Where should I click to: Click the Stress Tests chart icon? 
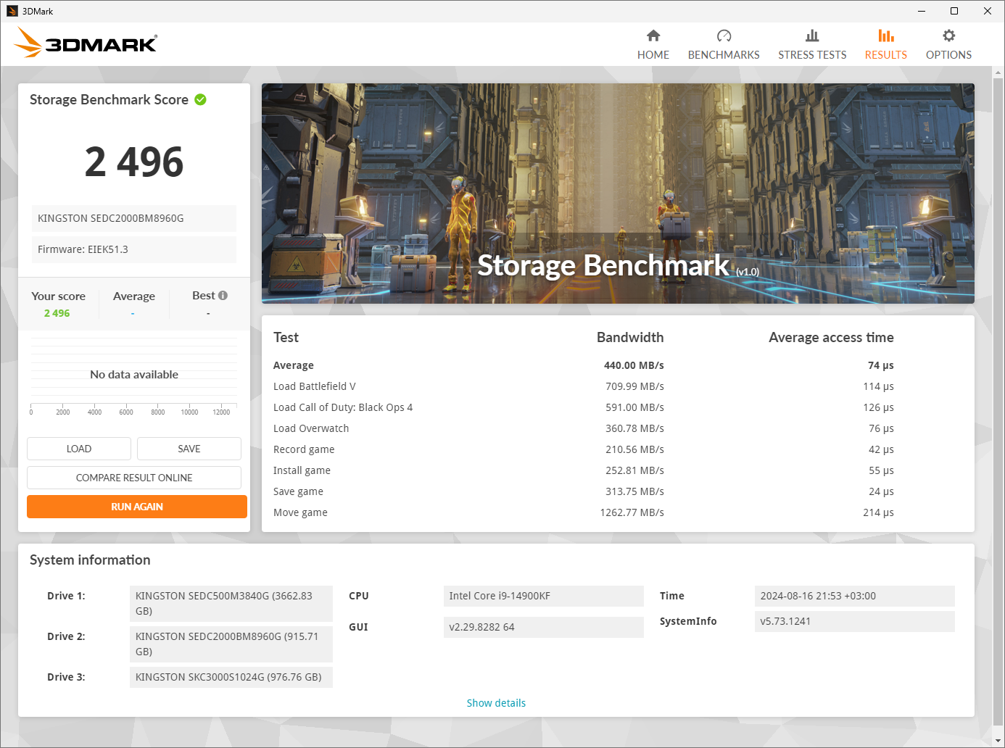point(812,36)
